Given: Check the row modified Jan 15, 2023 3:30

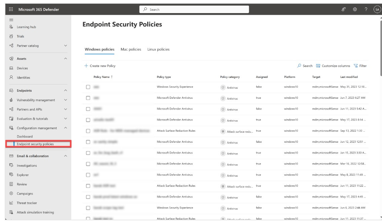Looking at the screenshot, I should pos(88,153).
